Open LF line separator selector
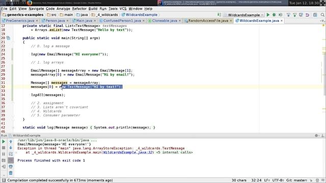The image size is (326, 183). 267,180
